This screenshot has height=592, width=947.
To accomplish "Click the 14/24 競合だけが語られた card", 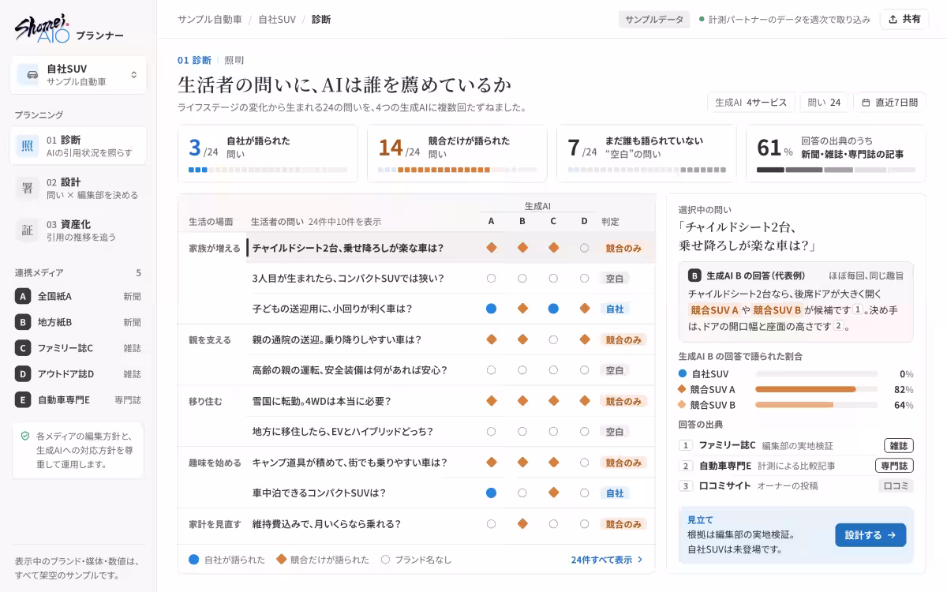I will click(457, 153).
